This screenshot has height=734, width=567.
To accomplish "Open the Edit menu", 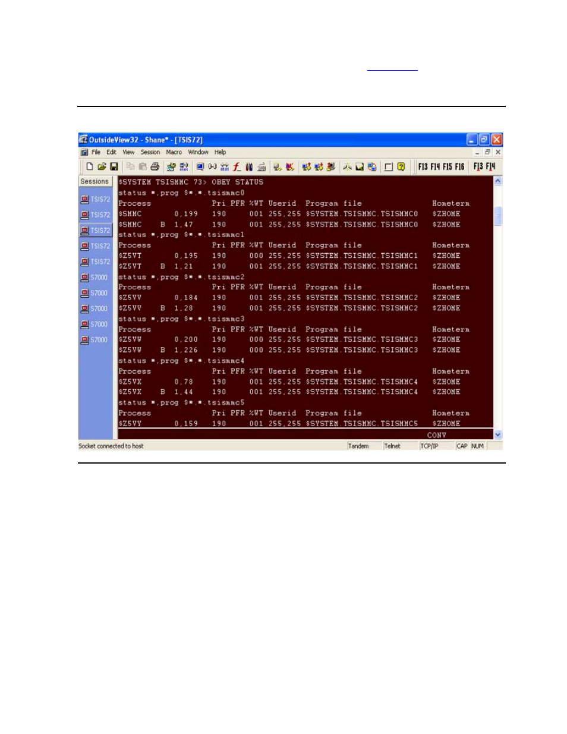I will [x=111, y=153].
